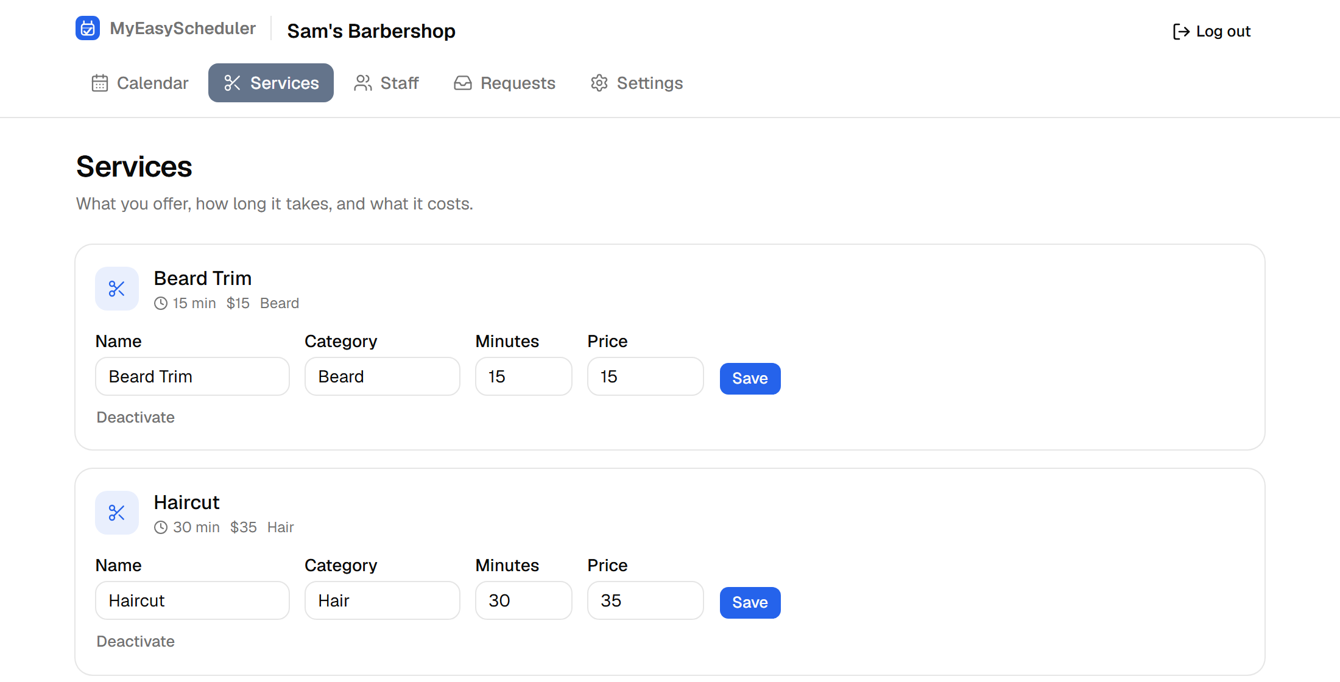Click the clock icon beside 30 min

[161, 527]
